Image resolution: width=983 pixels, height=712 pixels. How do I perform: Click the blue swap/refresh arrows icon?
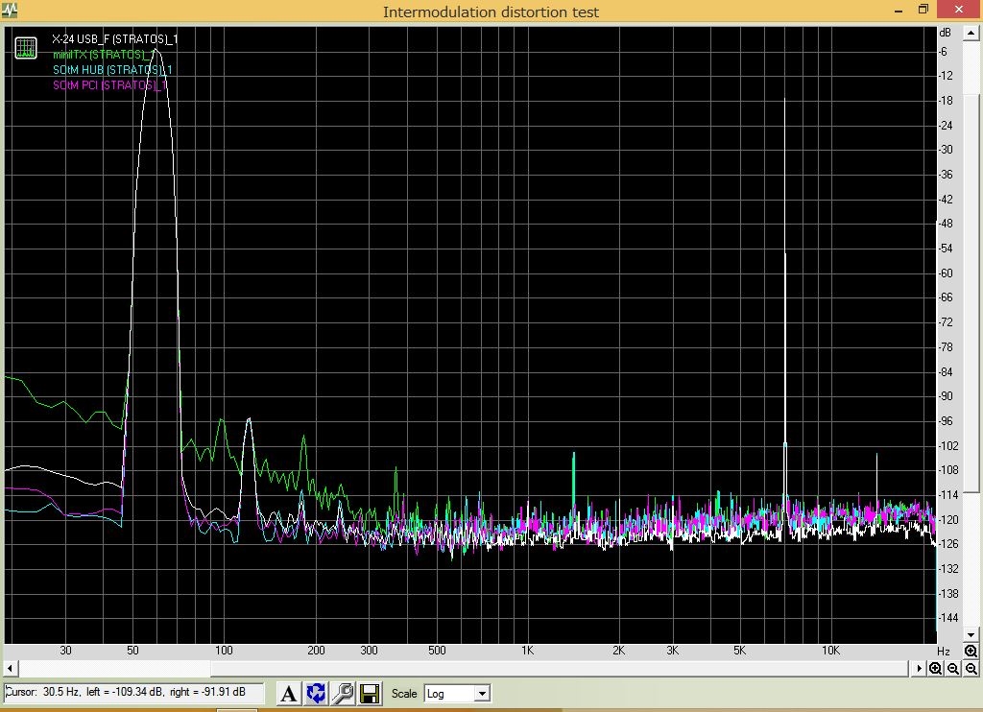point(316,693)
